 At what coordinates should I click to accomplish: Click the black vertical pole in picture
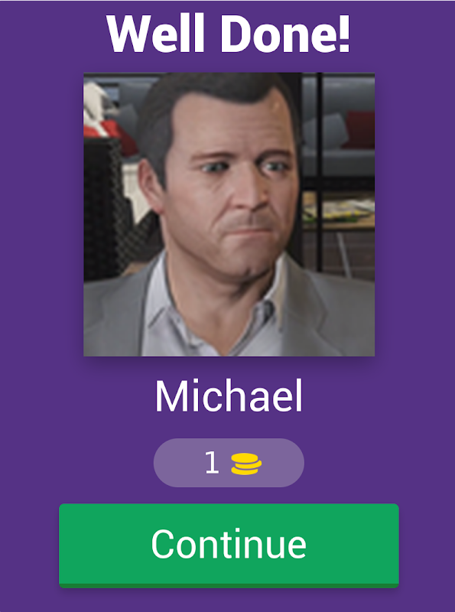pos(319,171)
